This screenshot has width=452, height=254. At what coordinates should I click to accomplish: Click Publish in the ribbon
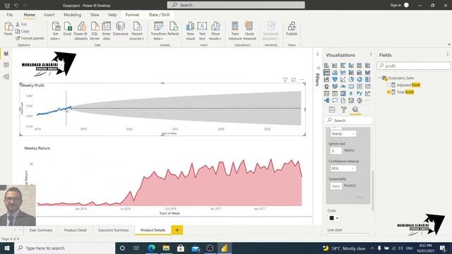[292, 29]
